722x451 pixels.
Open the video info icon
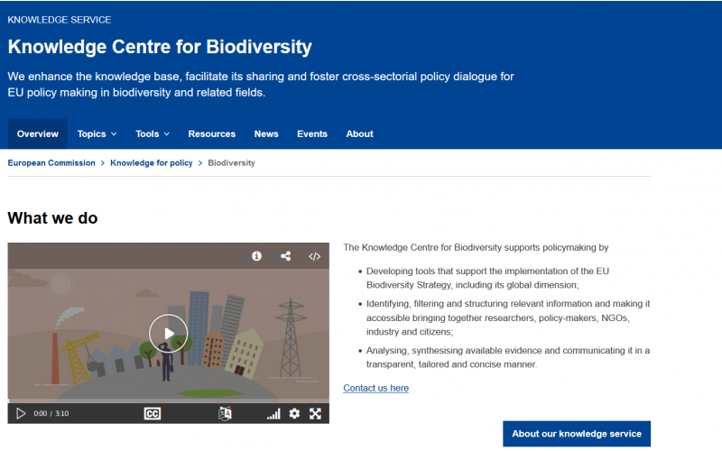click(256, 256)
